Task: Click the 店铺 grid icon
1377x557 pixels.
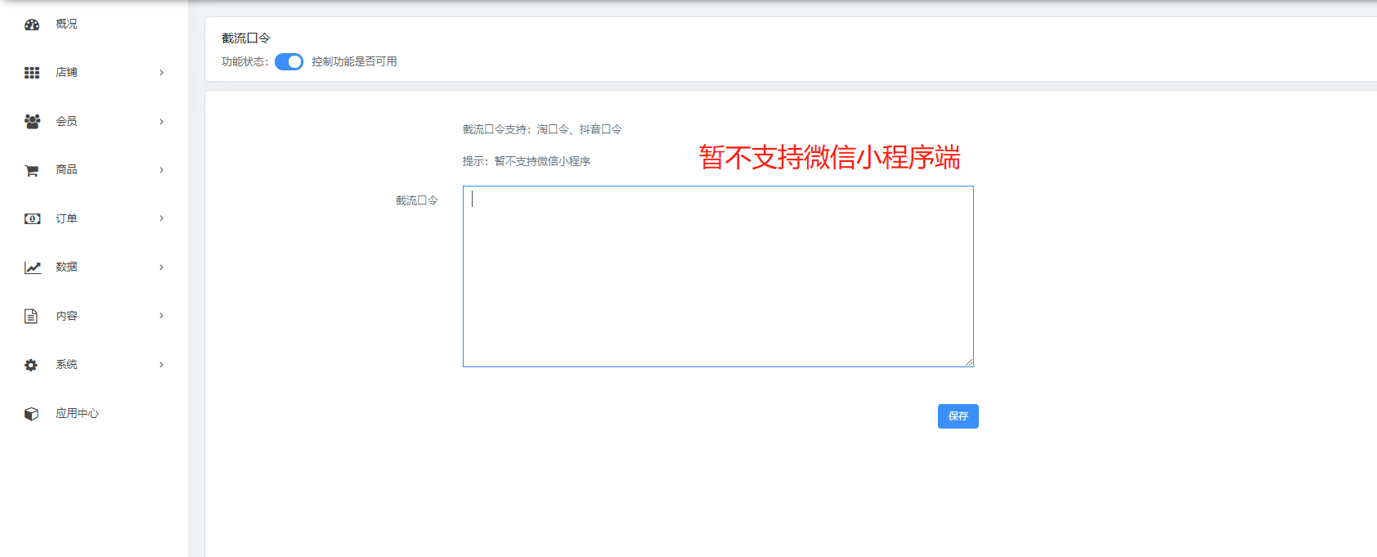Action: (32, 73)
